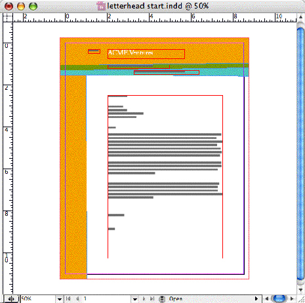Image resolution: width=305 pixels, height=303 pixels.
Task: Open the status bar flyout menu arrow
Action: click(256, 298)
